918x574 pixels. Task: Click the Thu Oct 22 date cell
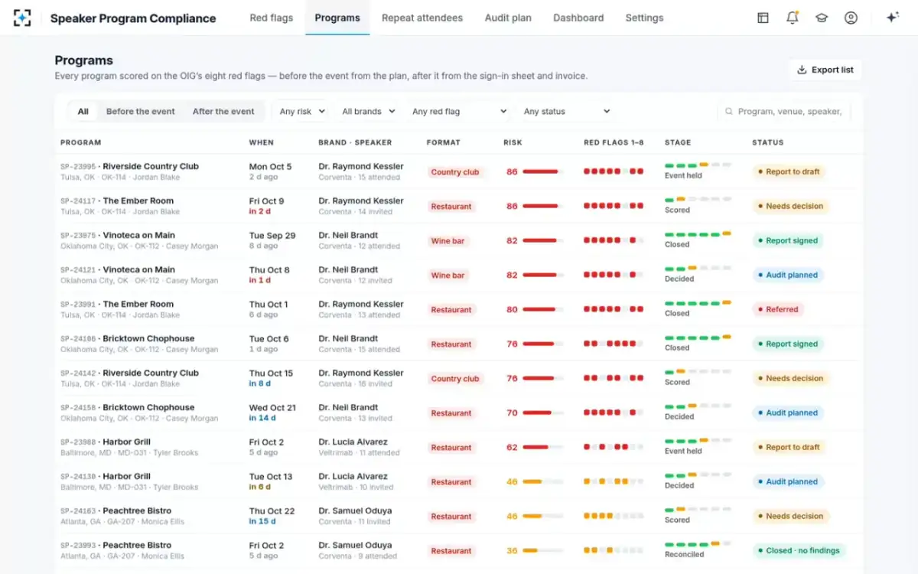point(272,516)
